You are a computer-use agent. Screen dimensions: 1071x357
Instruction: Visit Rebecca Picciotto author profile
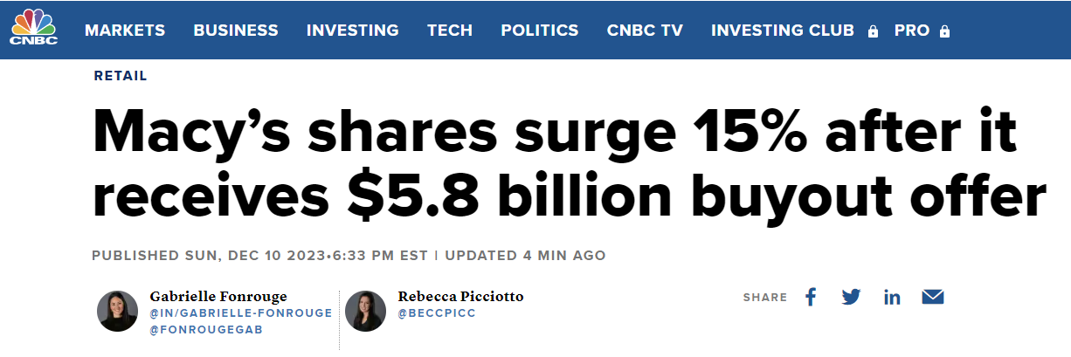point(460,296)
